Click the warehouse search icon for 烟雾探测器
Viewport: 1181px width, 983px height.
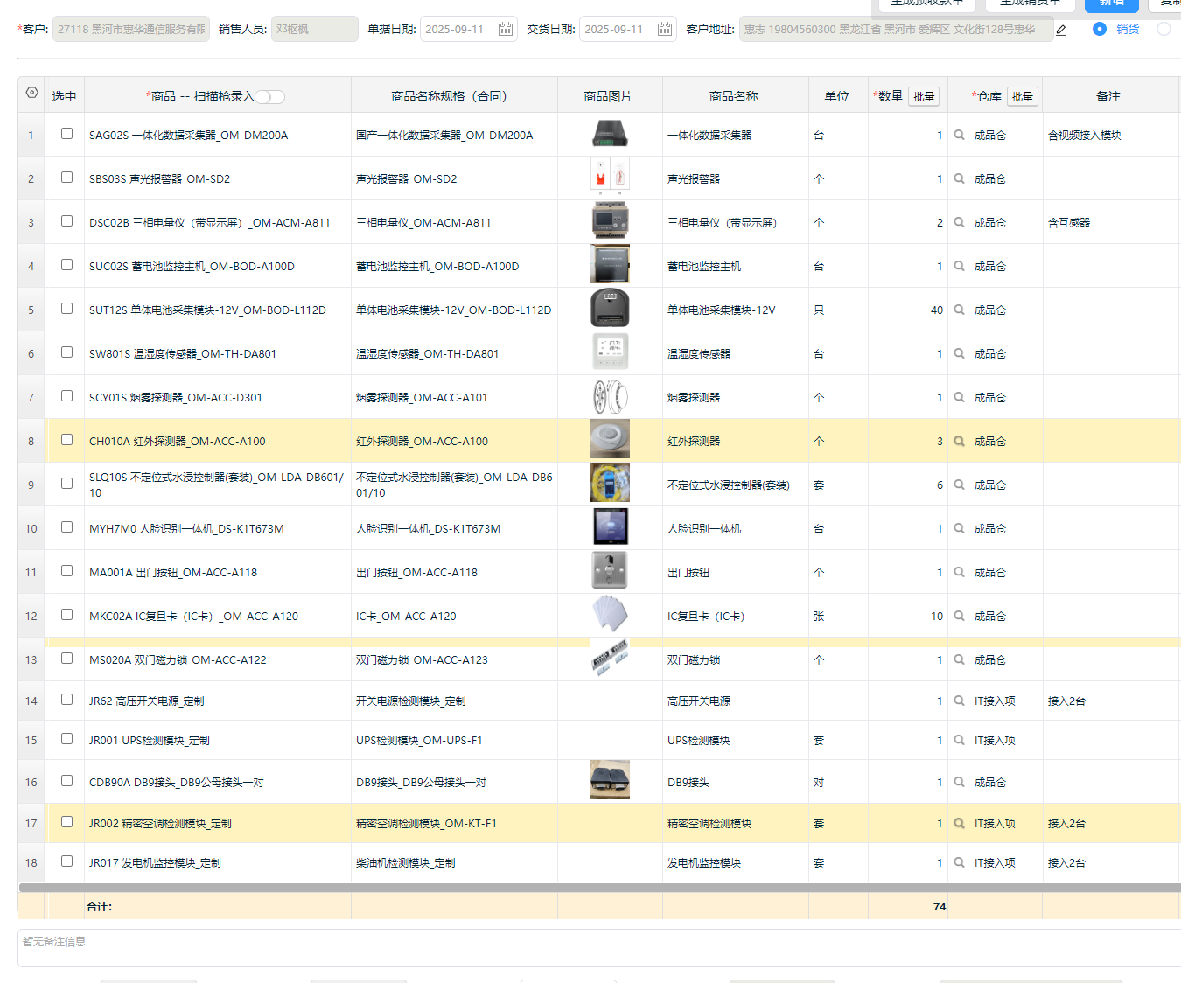point(959,397)
